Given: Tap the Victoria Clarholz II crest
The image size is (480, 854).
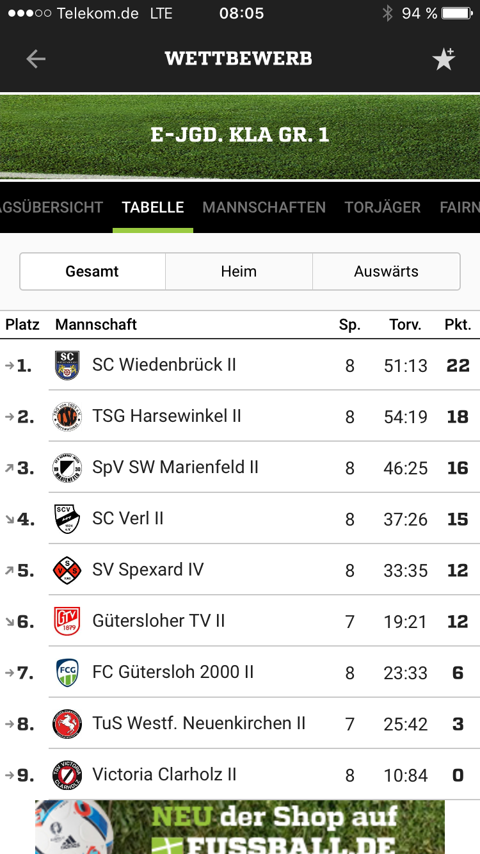Looking at the screenshot, I should (x=67, y=775).
